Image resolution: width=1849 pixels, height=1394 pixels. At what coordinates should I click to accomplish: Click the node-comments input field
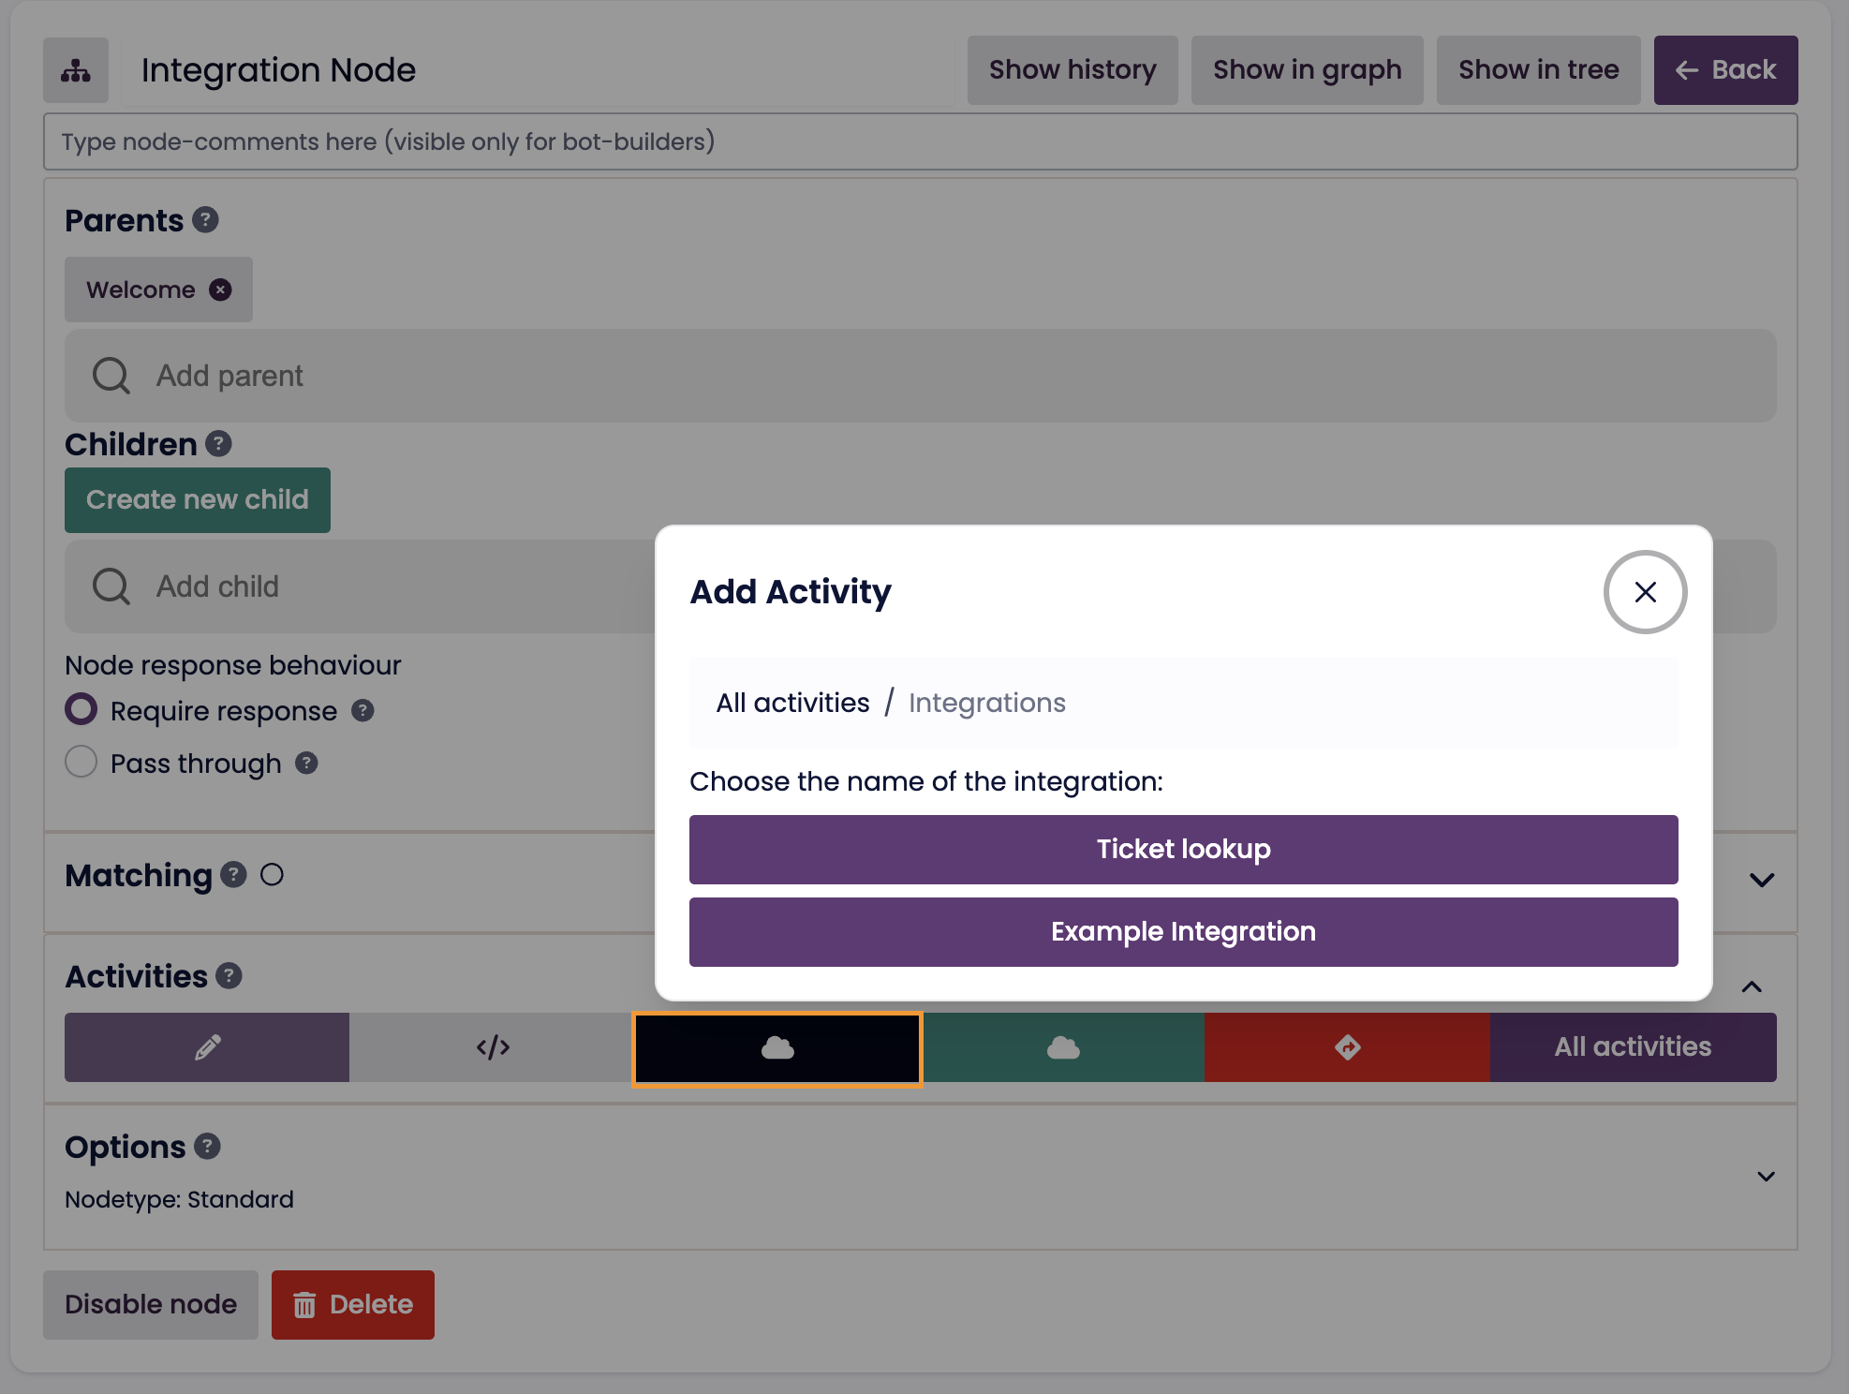point(920,141)
